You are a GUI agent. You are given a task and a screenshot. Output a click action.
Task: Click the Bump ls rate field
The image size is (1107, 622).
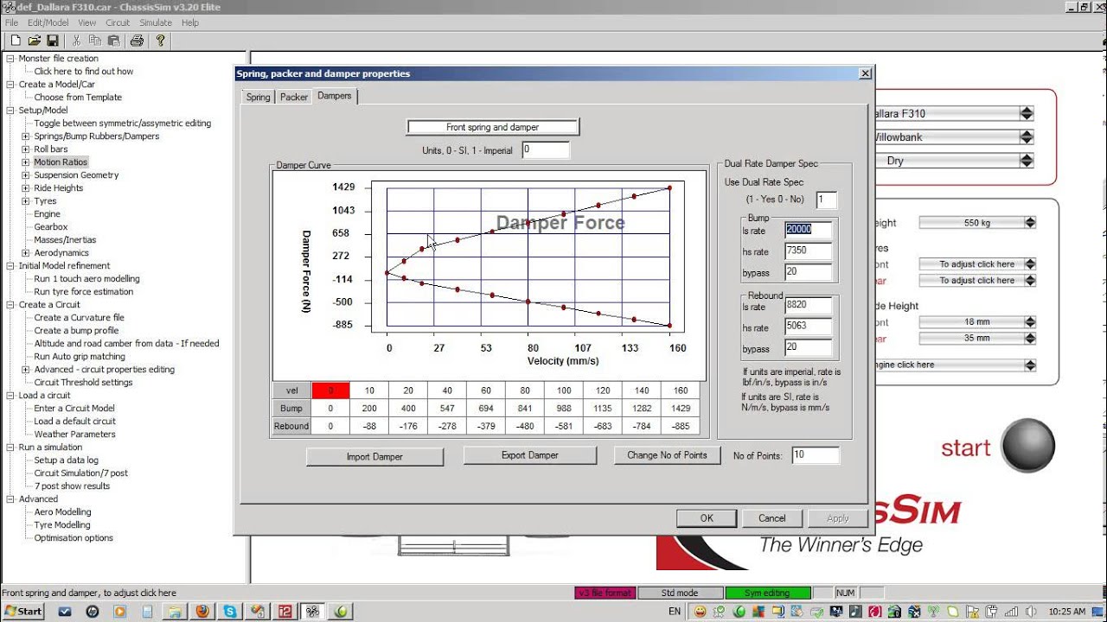pyautogui.click(x=809, y=230)
